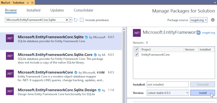217x103 pixels.
Task: Clear search text with the X icon
Action: point(66,20)
